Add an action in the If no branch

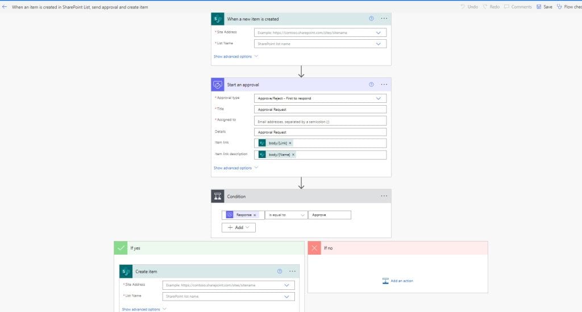[x=397, y=281]
